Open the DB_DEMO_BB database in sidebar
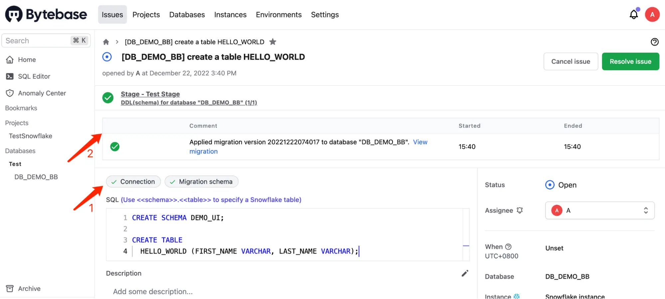The image size is (665, 299). click(36, 177)
